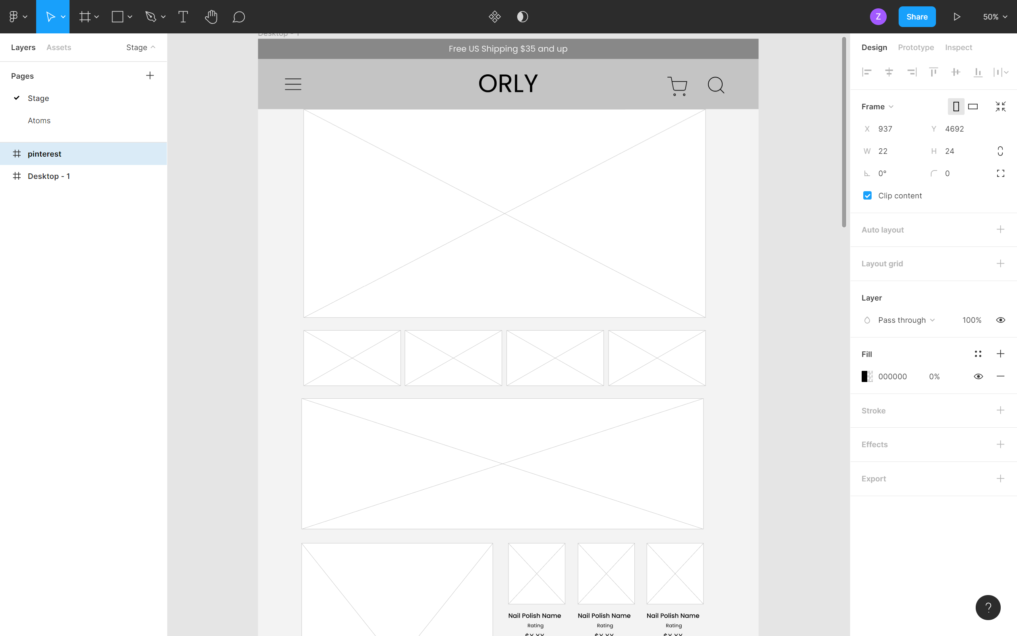Click the black fill color swatch
The image size is (1017, 636).
(867, 376)
